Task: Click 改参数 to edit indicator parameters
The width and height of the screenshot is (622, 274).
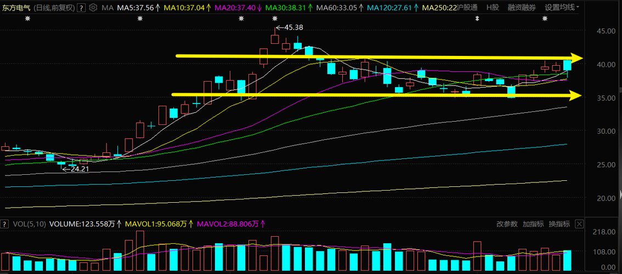Action: coord(507,224)
